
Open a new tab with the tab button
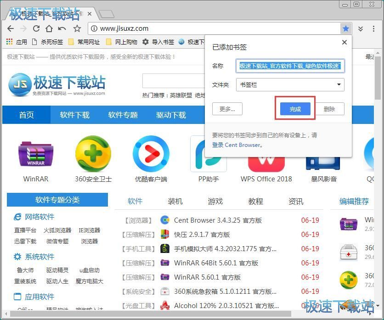click(x=106, y=14)
